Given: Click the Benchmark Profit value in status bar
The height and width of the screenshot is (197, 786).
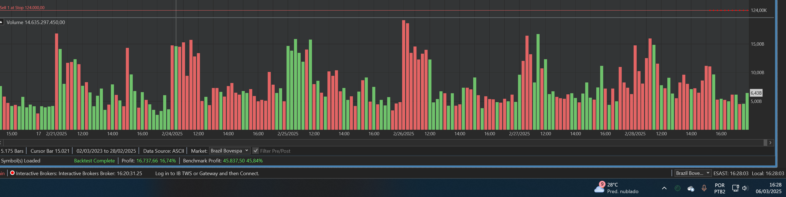Looking at the screenshot, I should coord(243,161).
